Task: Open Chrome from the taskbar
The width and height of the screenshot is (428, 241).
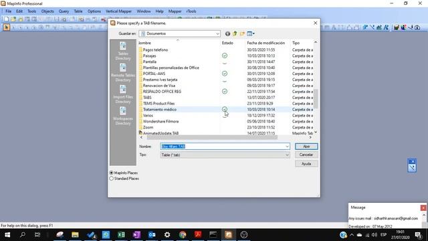Action: [x=183, y=235]
